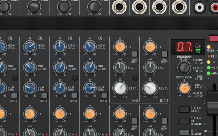This screenshot has height=136, width=218.
Task: Click the orange FX knob above 9/10 BAL
Action: (150, 47)
